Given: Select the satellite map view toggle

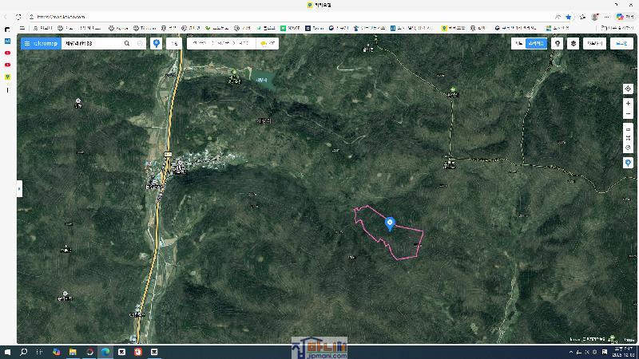Looking at the screenshot, I should [536, 44].
